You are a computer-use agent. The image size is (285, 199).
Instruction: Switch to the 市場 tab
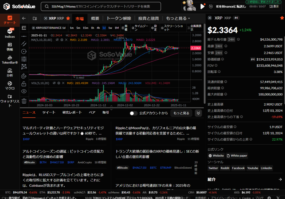(x=80, y=19)
